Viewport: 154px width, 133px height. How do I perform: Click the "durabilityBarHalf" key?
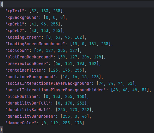click(28, 110)
